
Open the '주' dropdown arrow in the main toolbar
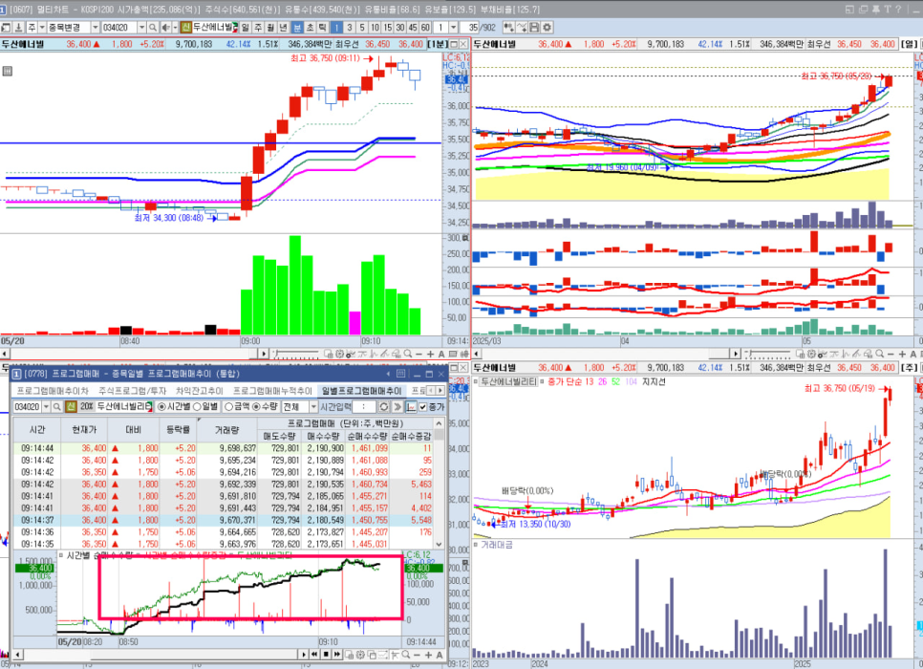42,28
